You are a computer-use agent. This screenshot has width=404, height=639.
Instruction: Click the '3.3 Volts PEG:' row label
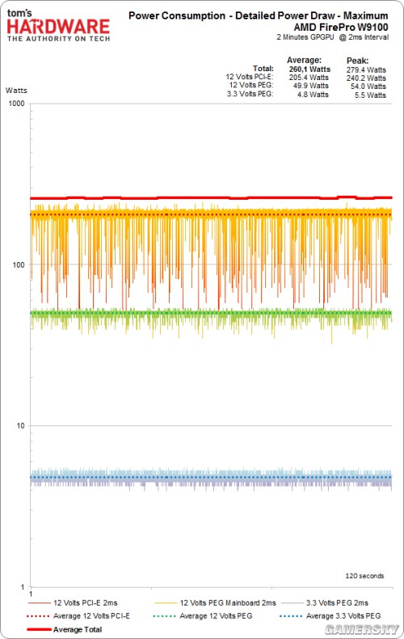(x=250, y=94)
